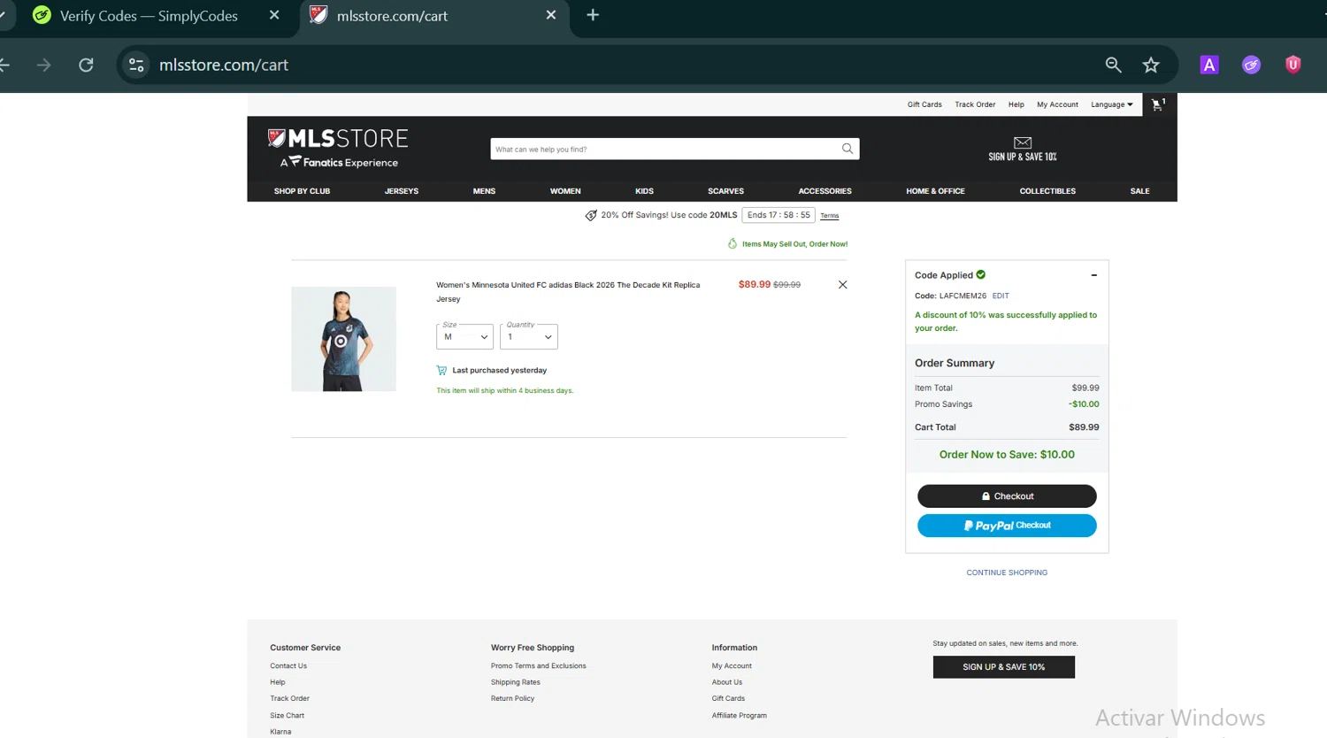Click the Terms link by the countdown
Viewport: 1327px width, 738px height.
pos(829,216)
